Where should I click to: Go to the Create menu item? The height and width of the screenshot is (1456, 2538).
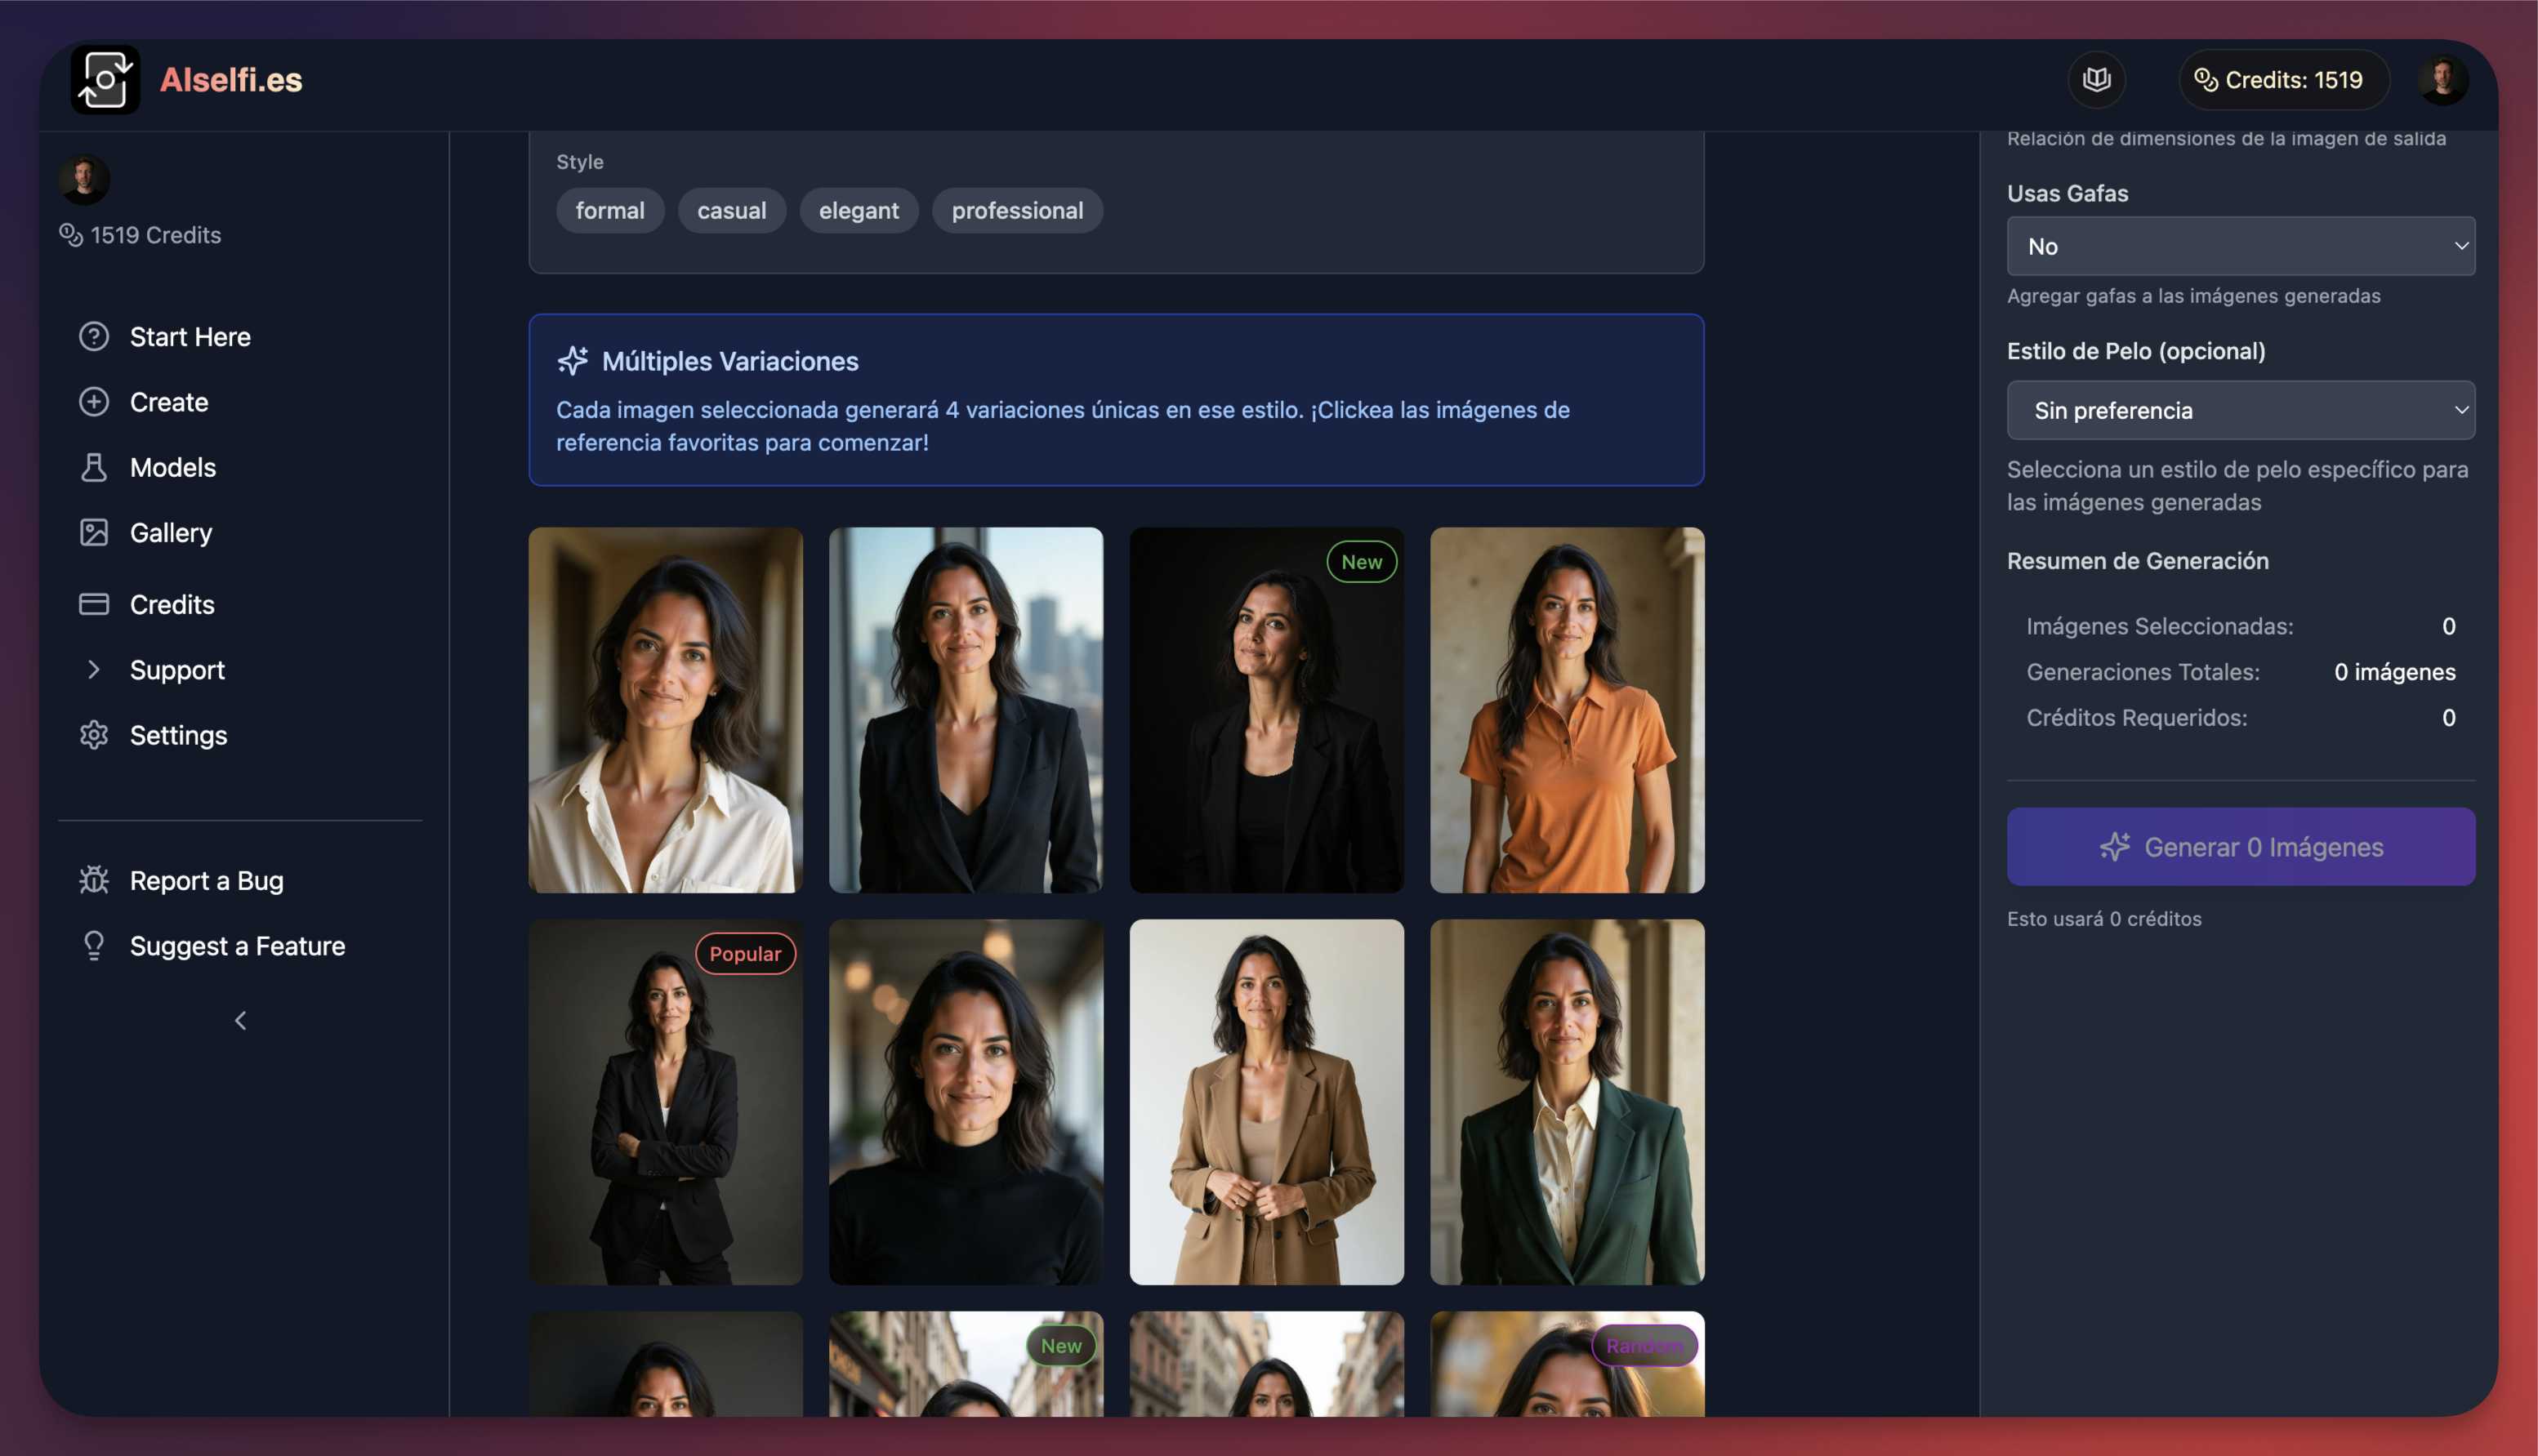[x=169, y=402]
